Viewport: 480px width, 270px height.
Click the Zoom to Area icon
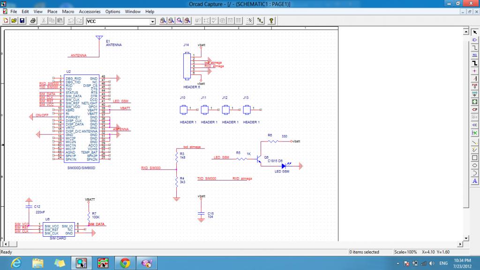click(180, 21)
